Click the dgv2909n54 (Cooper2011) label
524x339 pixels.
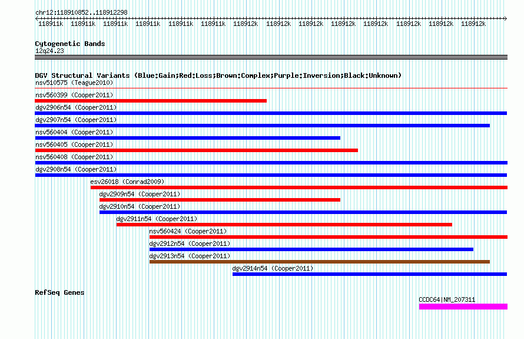click(x=140, y=194)
